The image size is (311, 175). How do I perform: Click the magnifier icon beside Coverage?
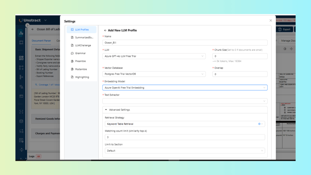click(x=36, y=85)
